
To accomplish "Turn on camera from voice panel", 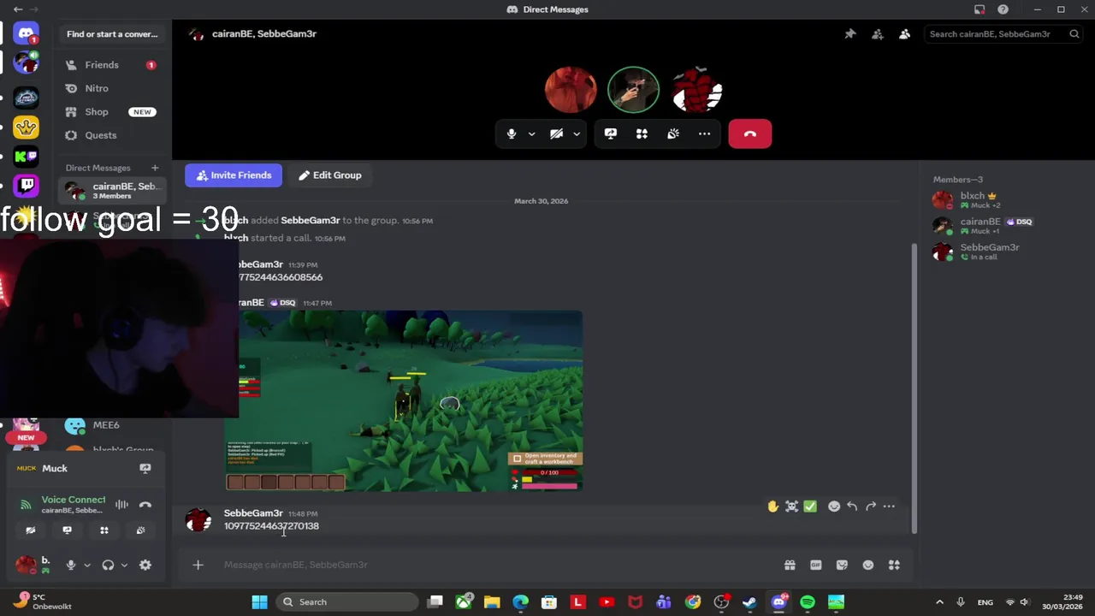I will pyautogui.click(x=31, y=530).
